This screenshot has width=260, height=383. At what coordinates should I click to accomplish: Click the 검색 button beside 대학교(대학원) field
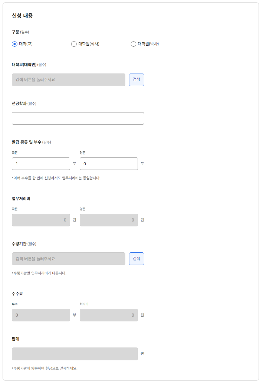[x=136, y=80]
